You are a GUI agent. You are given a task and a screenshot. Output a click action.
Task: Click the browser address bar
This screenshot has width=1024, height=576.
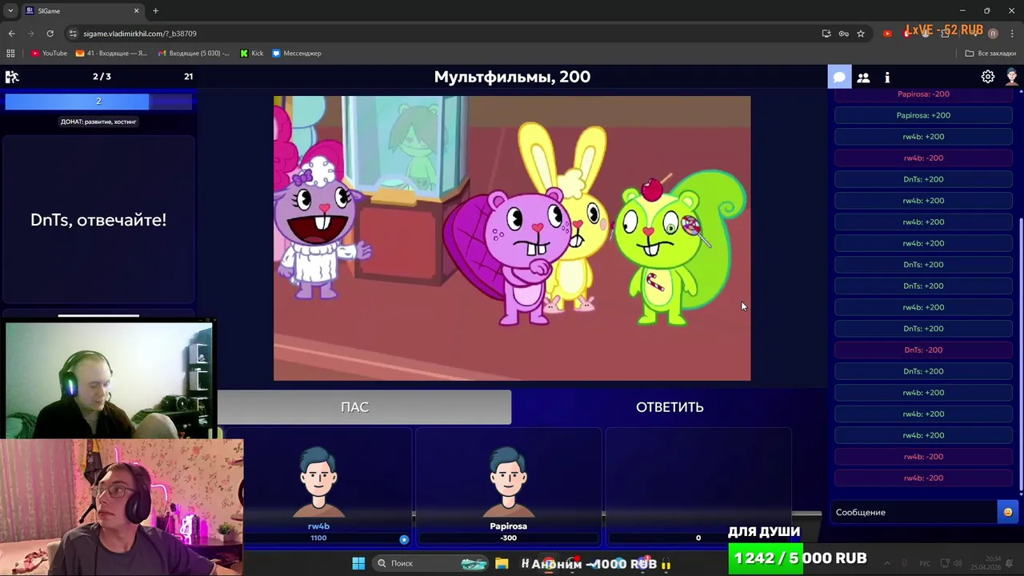[x=448, y=34]
